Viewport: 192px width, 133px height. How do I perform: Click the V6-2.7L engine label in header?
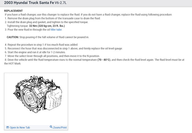tap(61, 3)
